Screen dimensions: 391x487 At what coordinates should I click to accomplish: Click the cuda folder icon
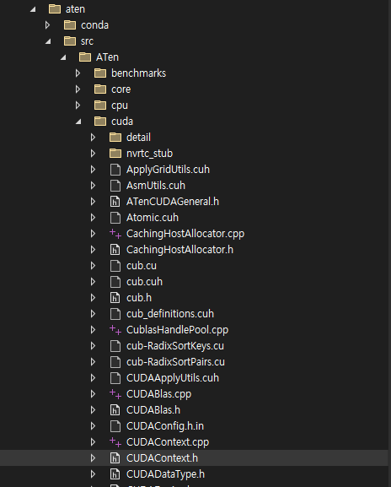(100, 122)
